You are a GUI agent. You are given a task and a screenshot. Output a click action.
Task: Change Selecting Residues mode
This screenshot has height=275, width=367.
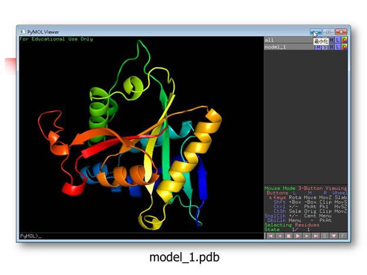coord(292,225)
